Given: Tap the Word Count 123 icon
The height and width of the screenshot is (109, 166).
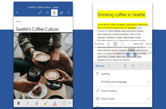Looking at the screenshot, I should click(98, 99).
